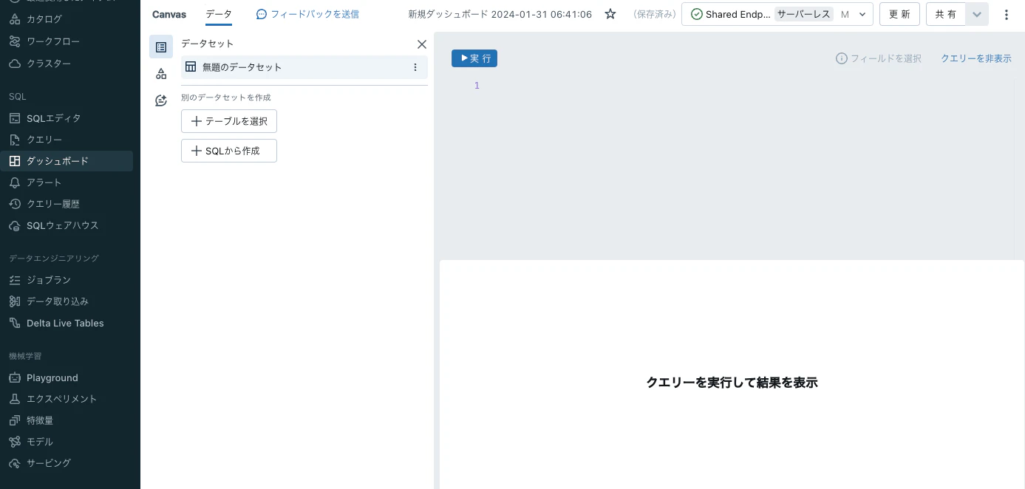
Task: Click the 特徴量 icon
Action: point(15,420)
